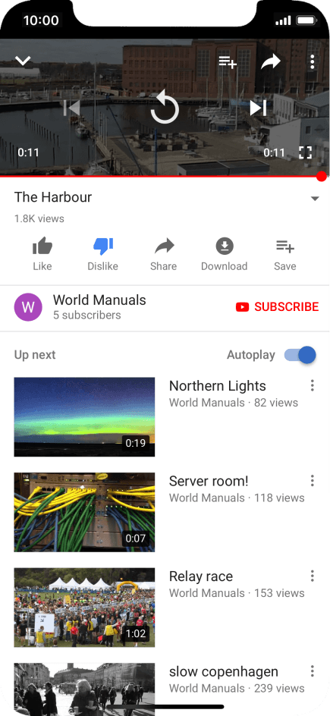This screenshot has height=716, width=330.
Task: Tap the add-to-playlist icon on the video
Action: coord(228,61)
